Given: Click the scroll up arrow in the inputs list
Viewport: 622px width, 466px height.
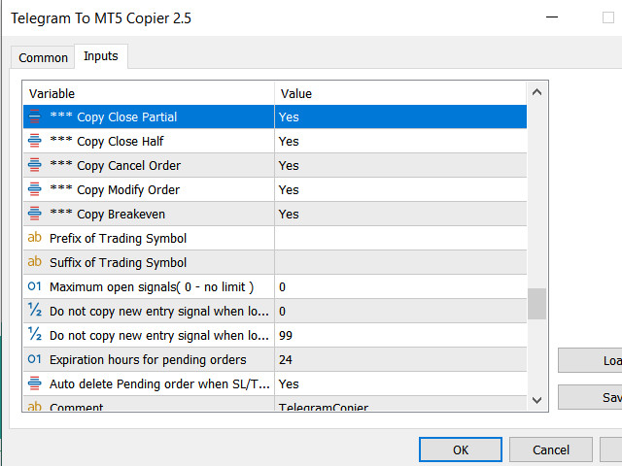Looking at the screenshot, I should coord(536,92).
